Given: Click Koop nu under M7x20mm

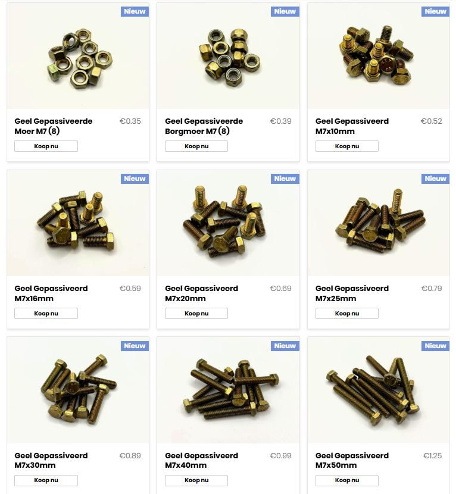Looking at the screenshot, I should 196,314.
